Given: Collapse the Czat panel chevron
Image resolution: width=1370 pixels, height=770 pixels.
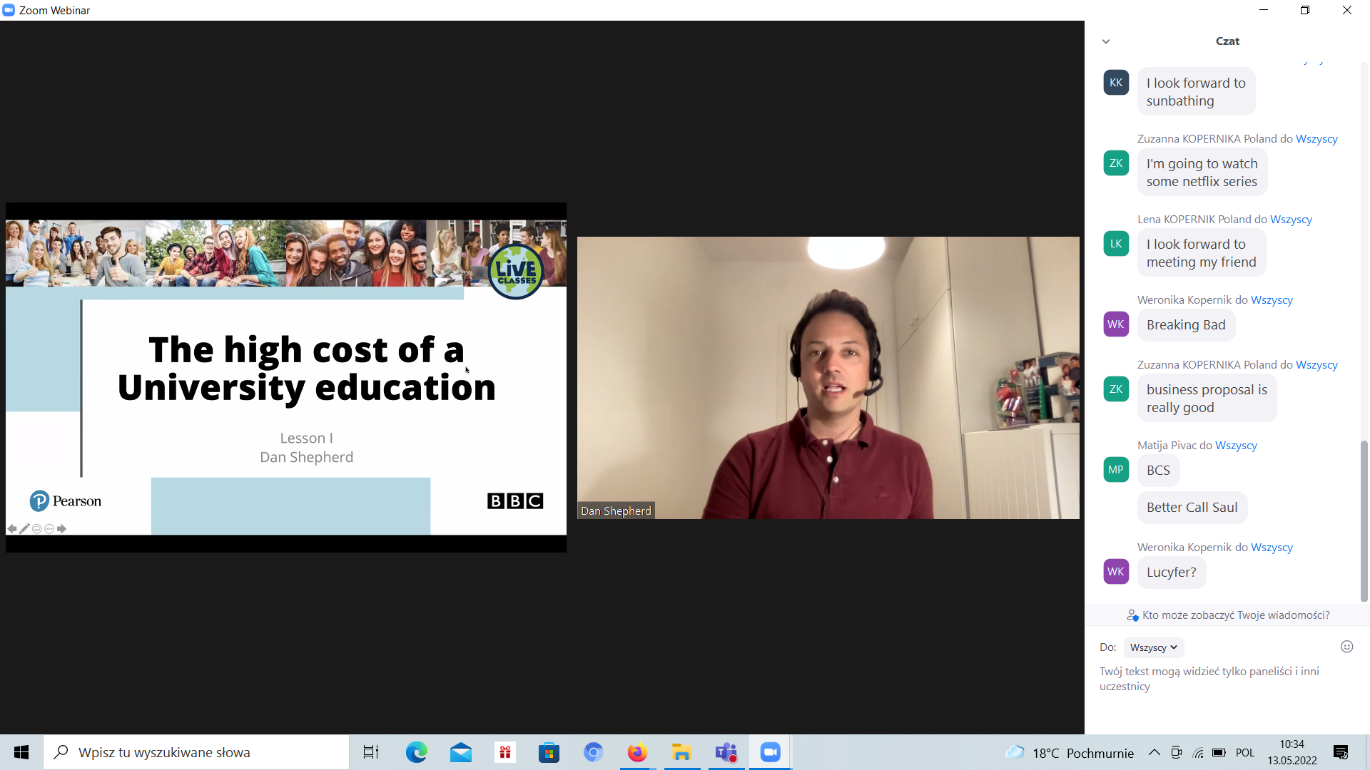Looking at the screenshot, I should [x=1106, y=41].
